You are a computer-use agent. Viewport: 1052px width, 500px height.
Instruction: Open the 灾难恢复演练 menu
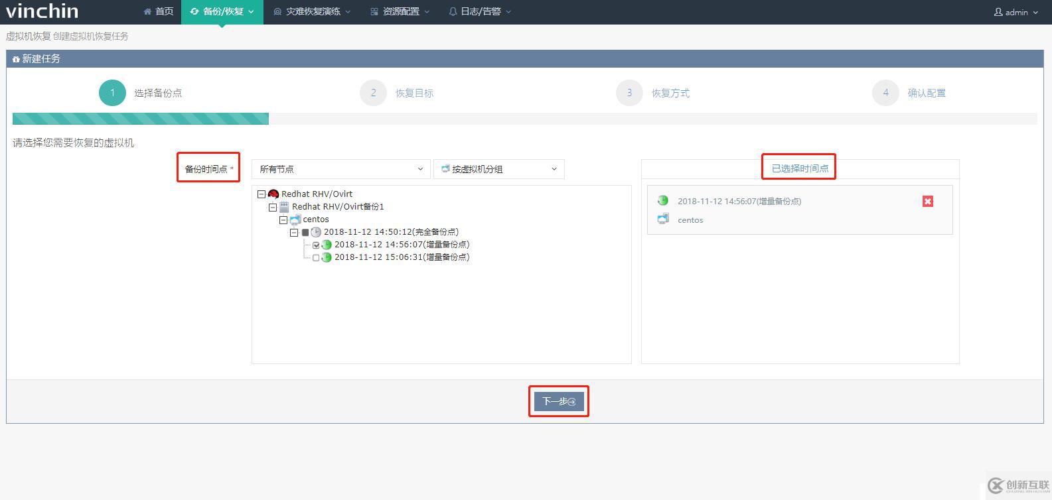click(x=312, y=12)
